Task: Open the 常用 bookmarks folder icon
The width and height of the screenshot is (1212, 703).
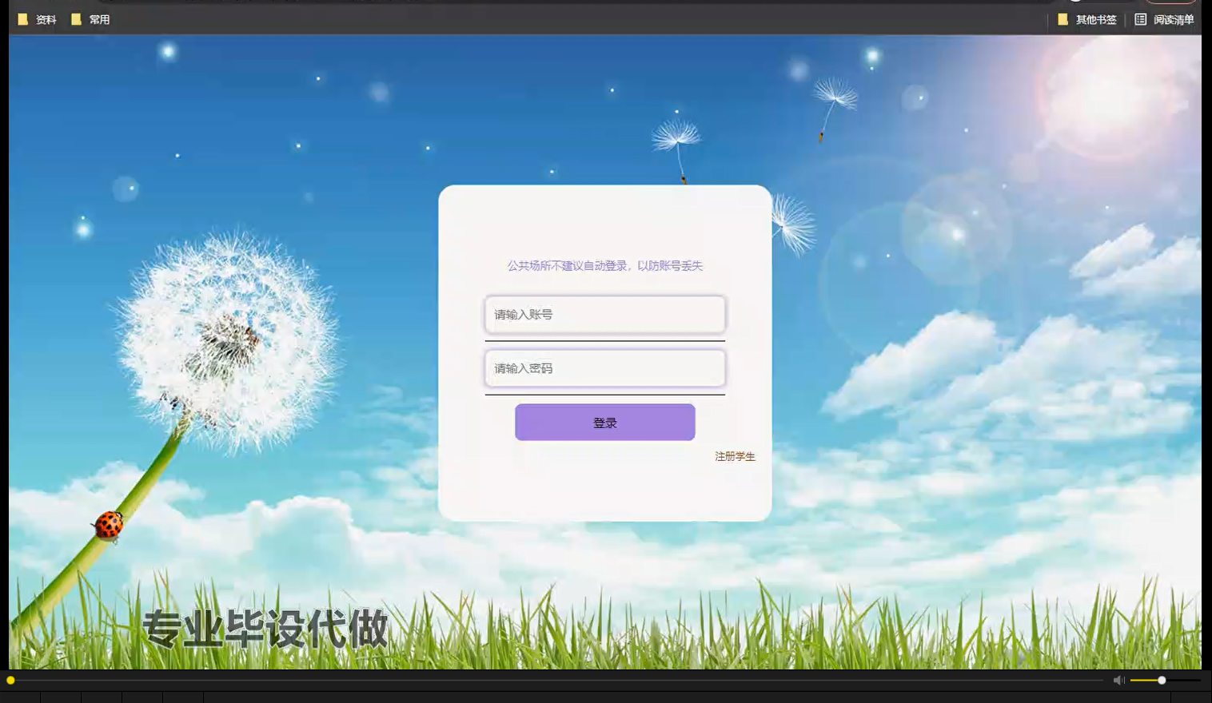Action: 76,19
